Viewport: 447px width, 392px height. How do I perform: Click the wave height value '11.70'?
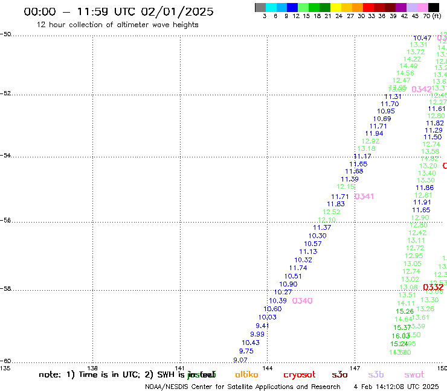[x=390, y=104]
